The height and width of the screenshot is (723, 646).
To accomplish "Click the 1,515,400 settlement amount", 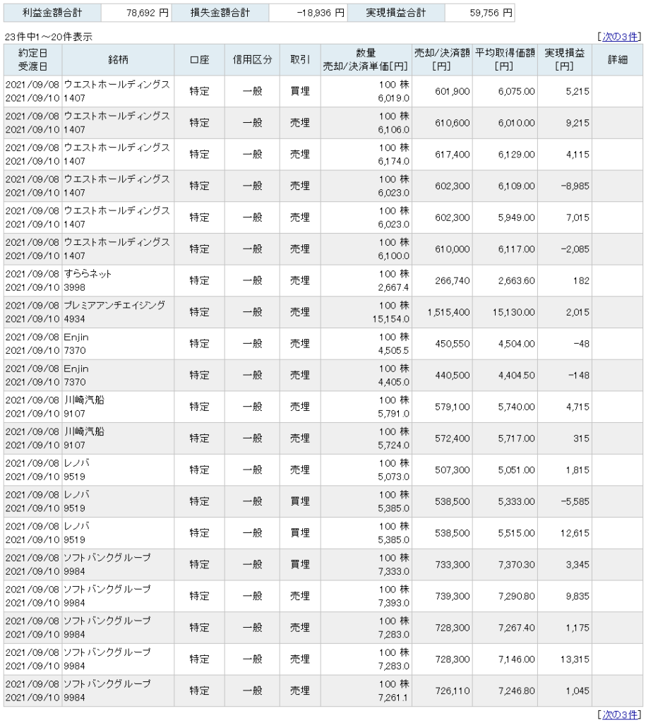I will [448, 312].
